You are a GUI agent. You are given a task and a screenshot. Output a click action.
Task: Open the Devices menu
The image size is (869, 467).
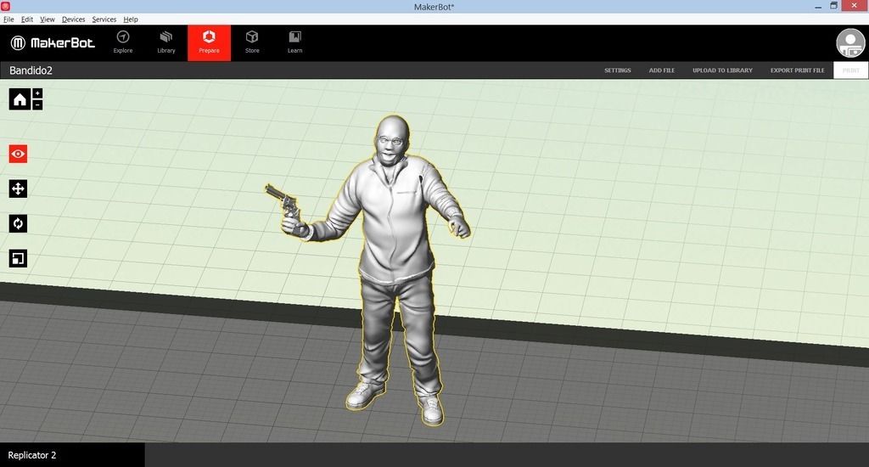click(73, 19)
